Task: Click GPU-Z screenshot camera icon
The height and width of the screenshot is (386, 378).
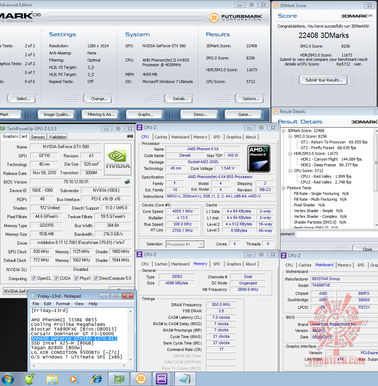Action: tap(130, 136)
